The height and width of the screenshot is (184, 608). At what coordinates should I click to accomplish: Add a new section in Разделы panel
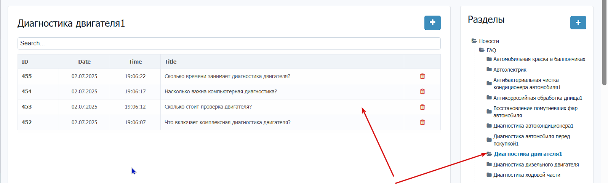(x=578, y=23)
